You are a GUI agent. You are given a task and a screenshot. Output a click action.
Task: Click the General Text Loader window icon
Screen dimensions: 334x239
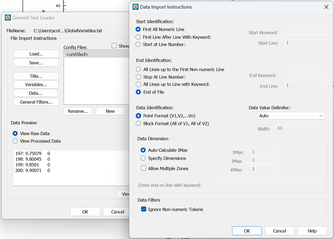pyautogui.click(x=7, y=18)
